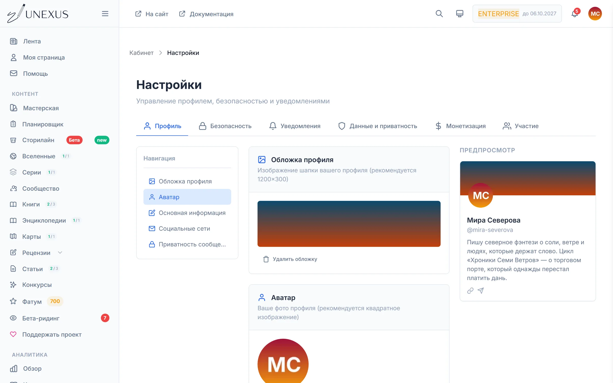The image size is (613, 383).
Task: Click the Поддержать проект heart icon
Action: click(13, 334)
